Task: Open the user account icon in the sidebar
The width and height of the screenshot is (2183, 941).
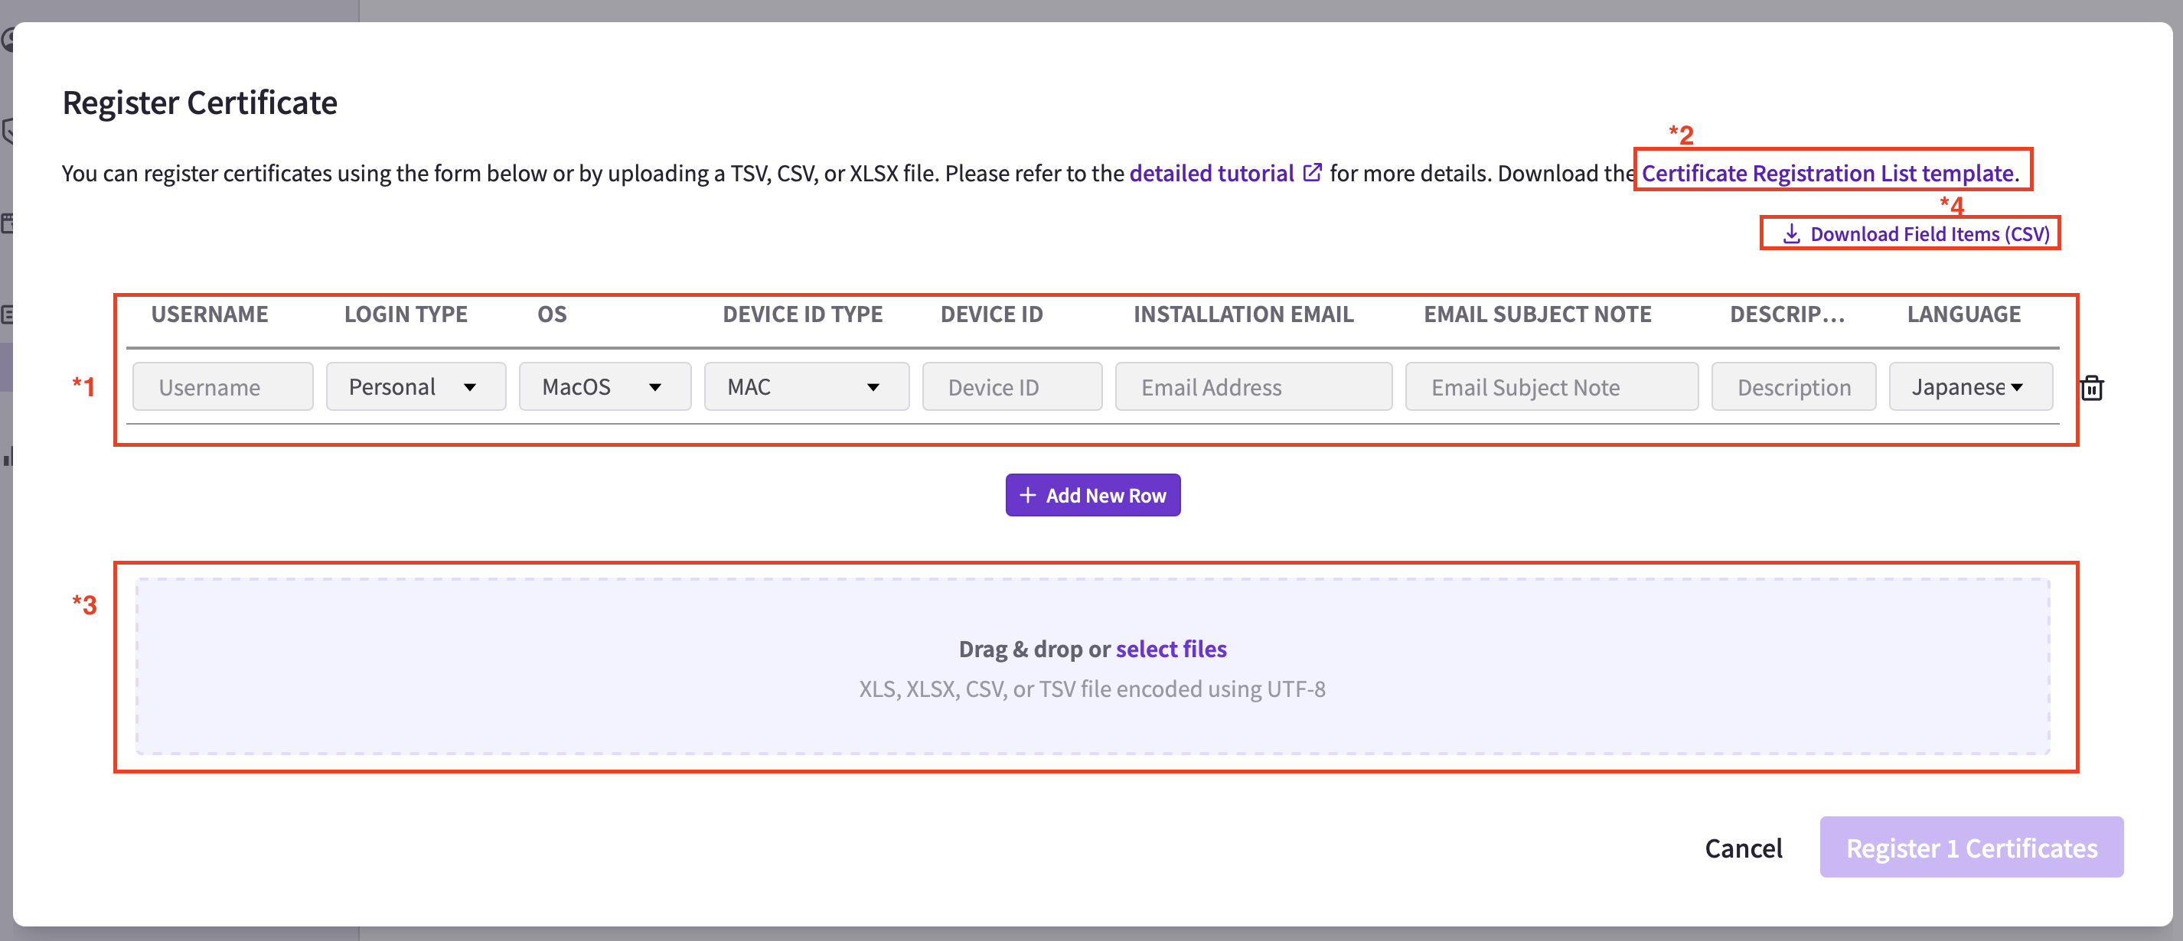Action: [8, 40]
